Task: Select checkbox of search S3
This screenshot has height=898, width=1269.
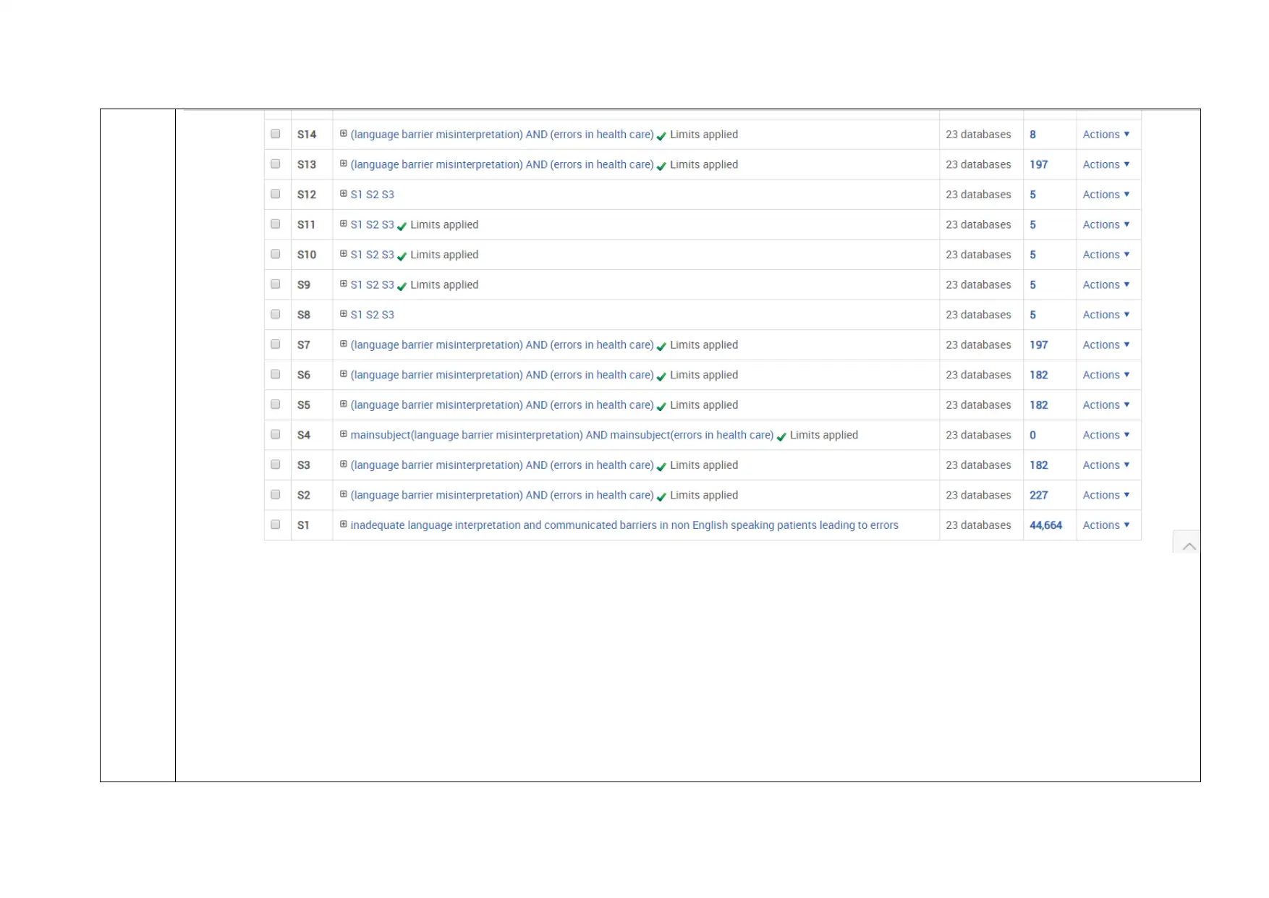Action: (276, 465)
